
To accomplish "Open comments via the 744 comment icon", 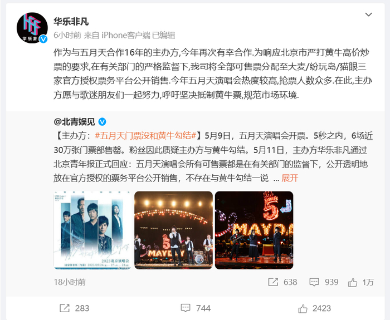I will click(186, 308).
